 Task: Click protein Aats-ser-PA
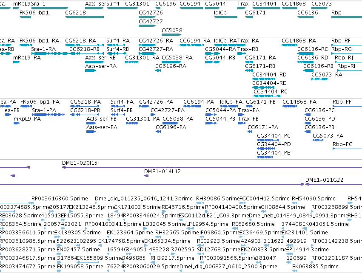pos(102,127)
